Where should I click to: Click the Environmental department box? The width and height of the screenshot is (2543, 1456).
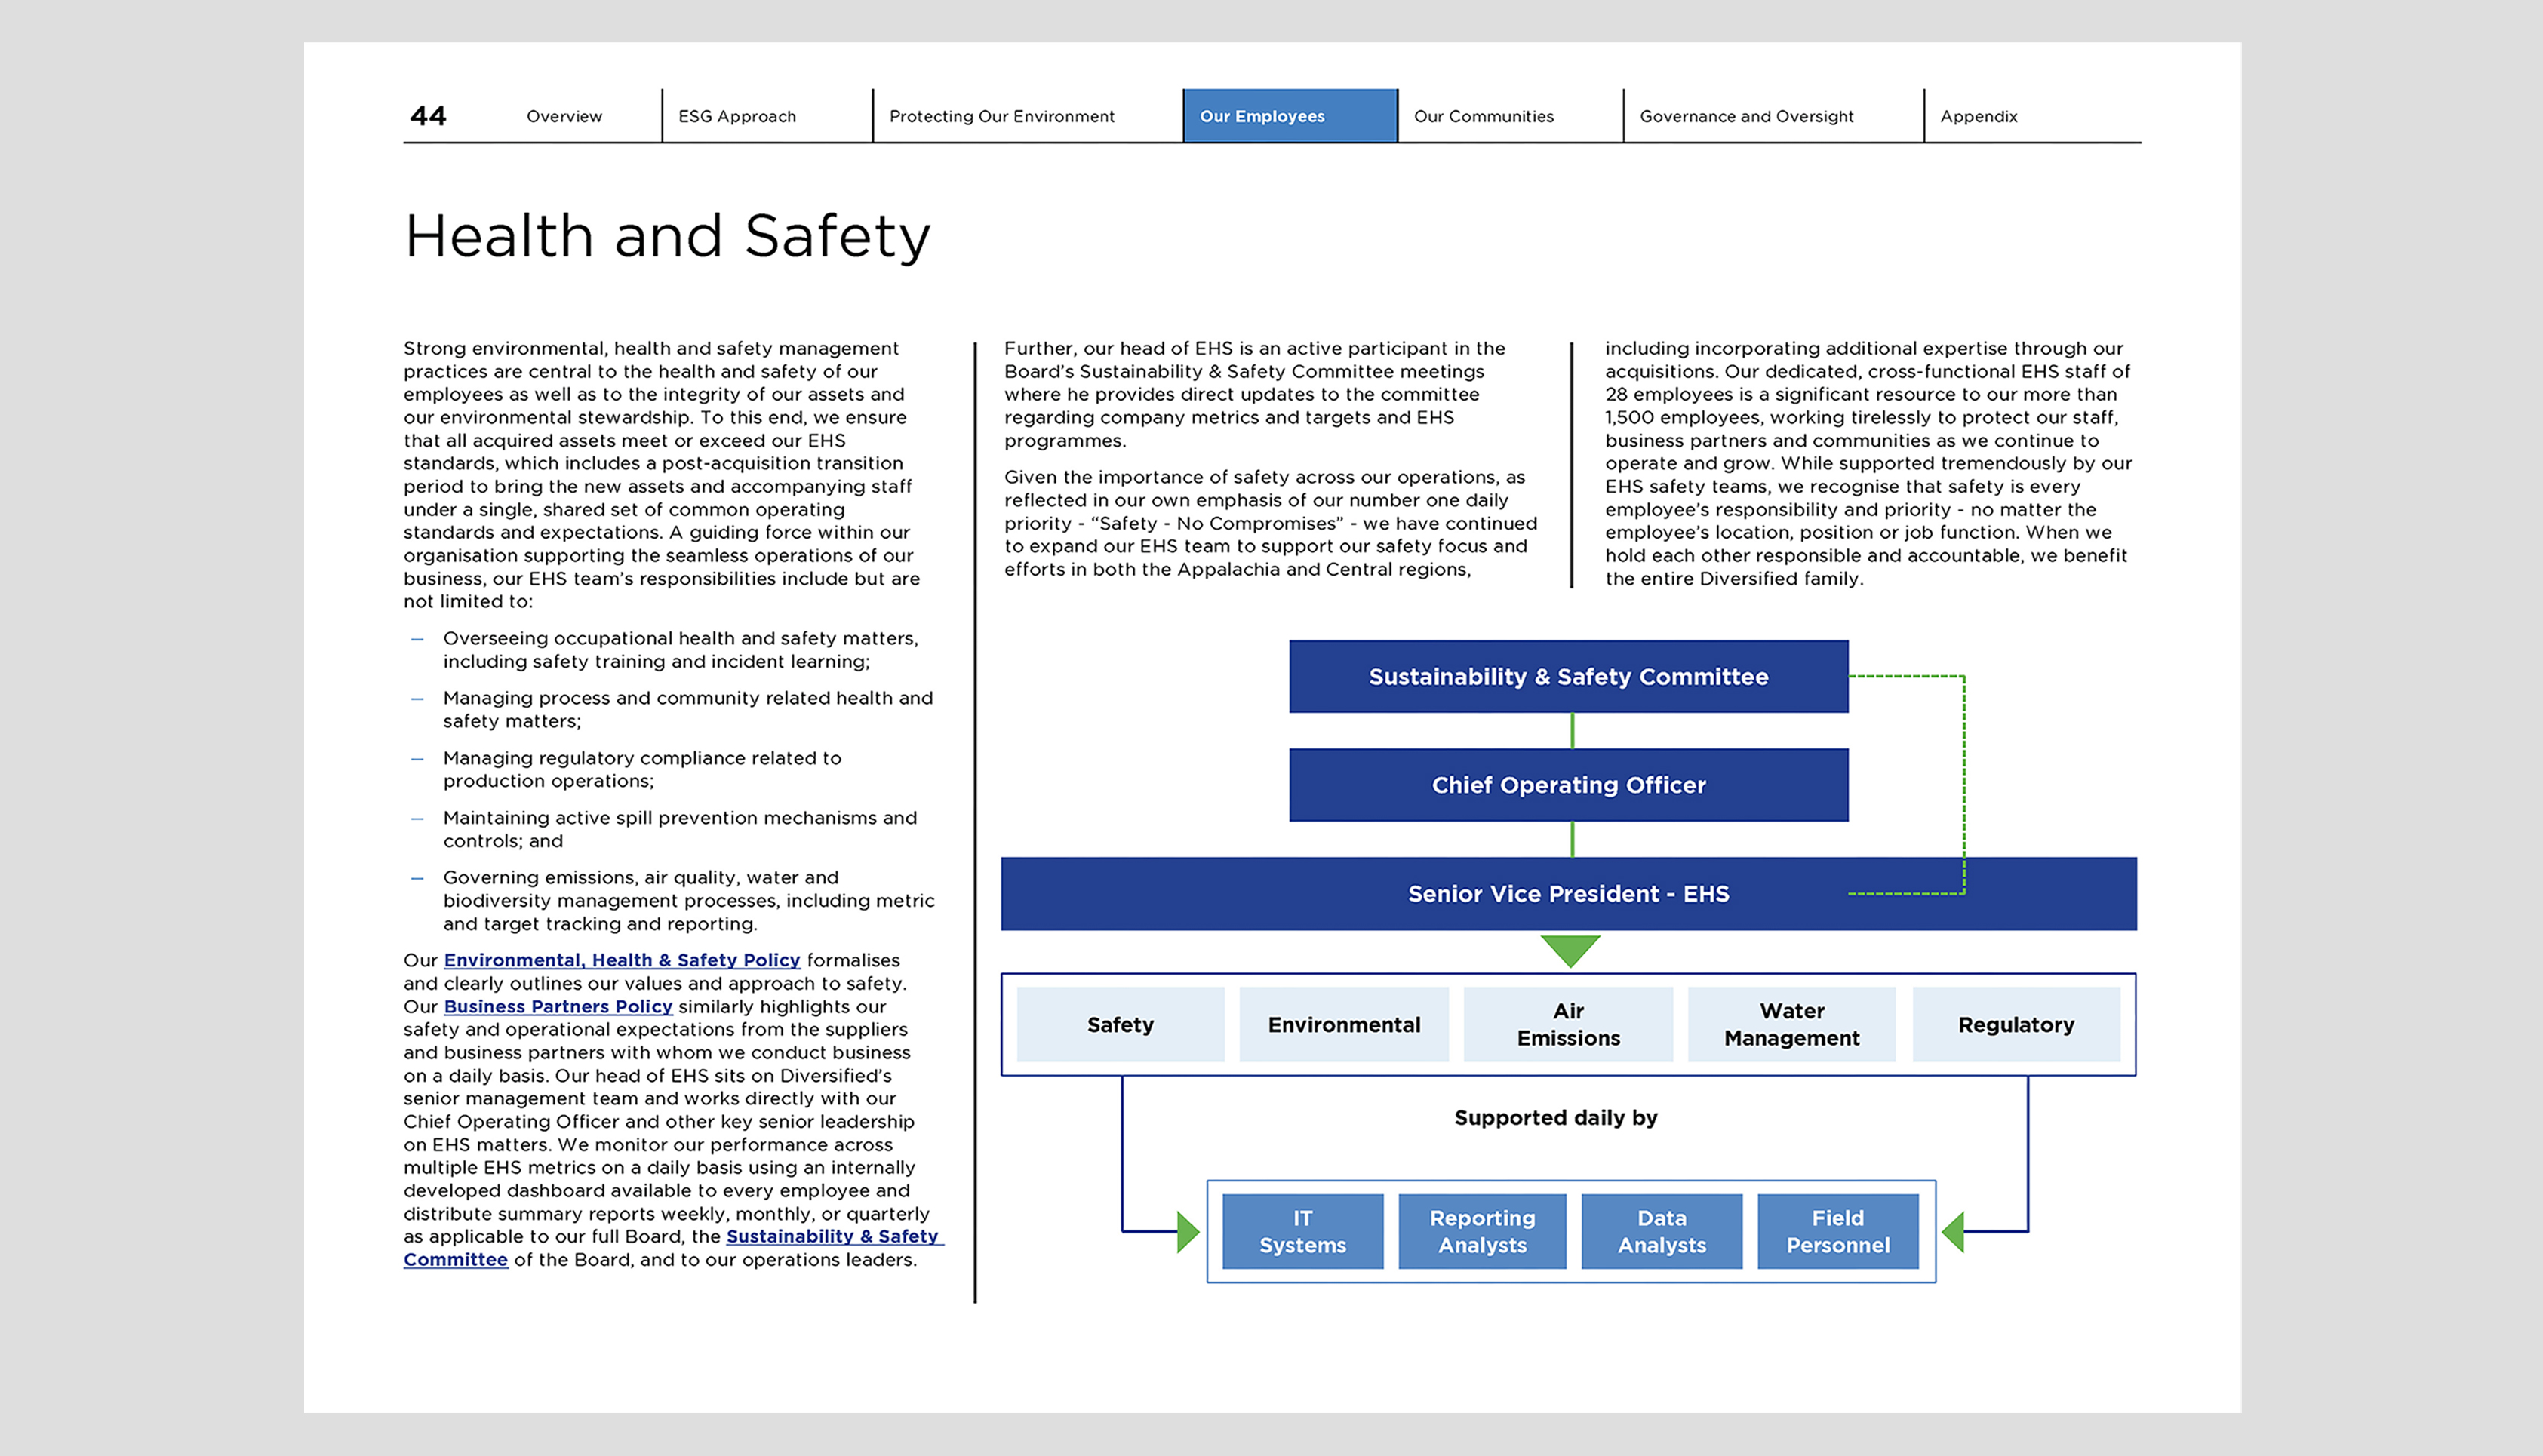tap(1344, 1025)
